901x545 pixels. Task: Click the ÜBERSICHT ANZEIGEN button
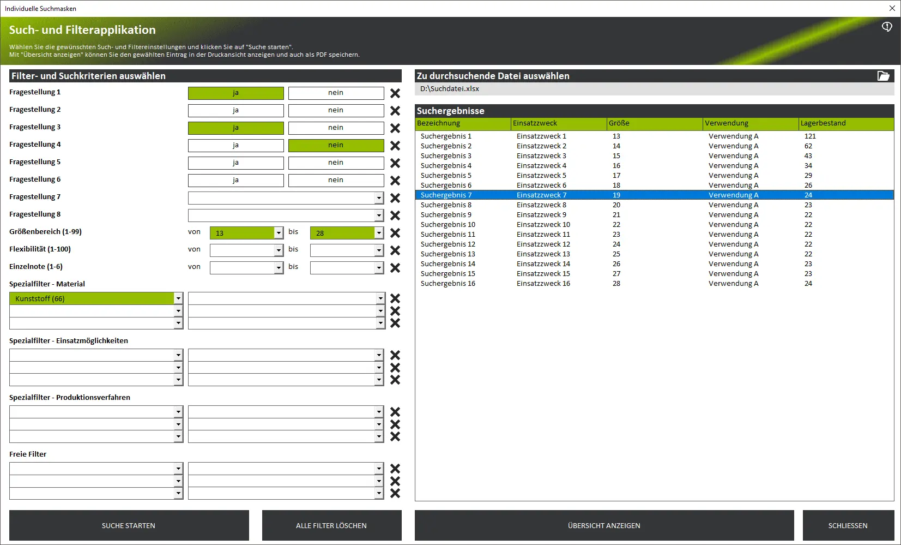pyautogui.click(x=604, y=525)
